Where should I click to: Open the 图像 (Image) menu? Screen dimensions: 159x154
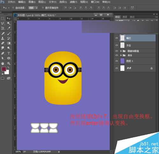pyautogui.click(x=32, y=2)
